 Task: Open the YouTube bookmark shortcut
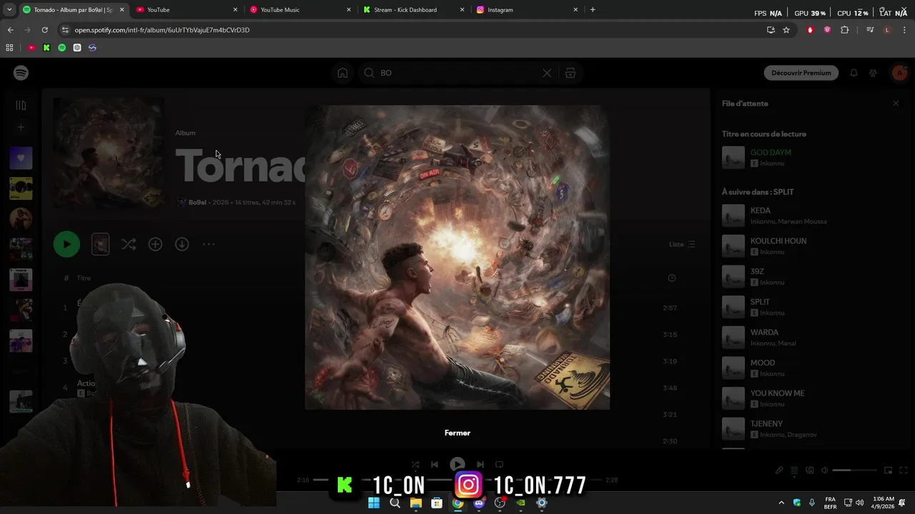[31, 48]
